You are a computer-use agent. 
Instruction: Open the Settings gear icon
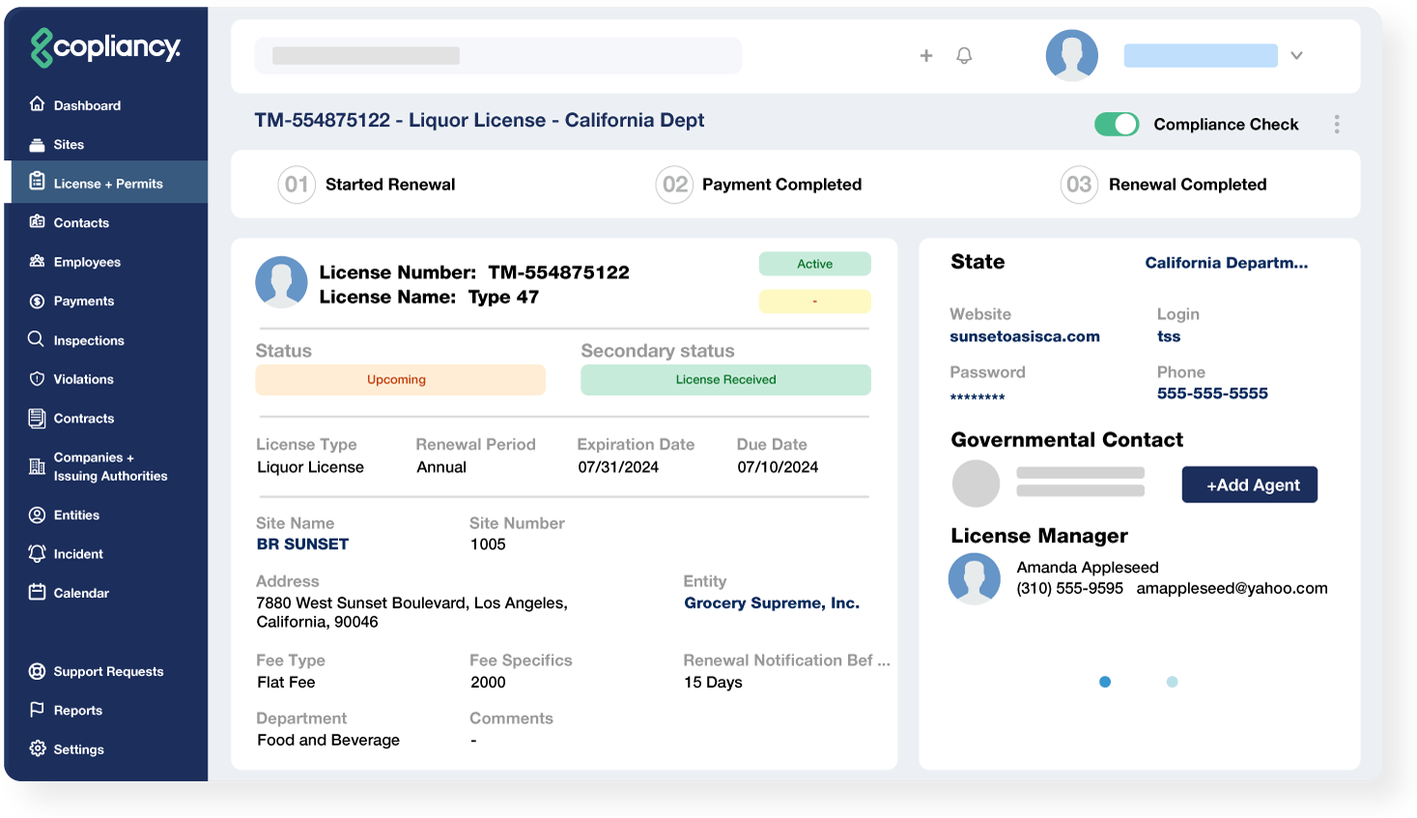pos(37,748)
